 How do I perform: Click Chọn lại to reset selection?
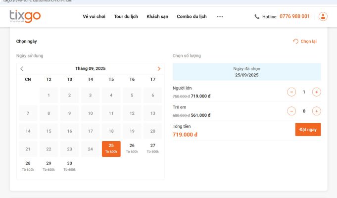pos(305,42)
